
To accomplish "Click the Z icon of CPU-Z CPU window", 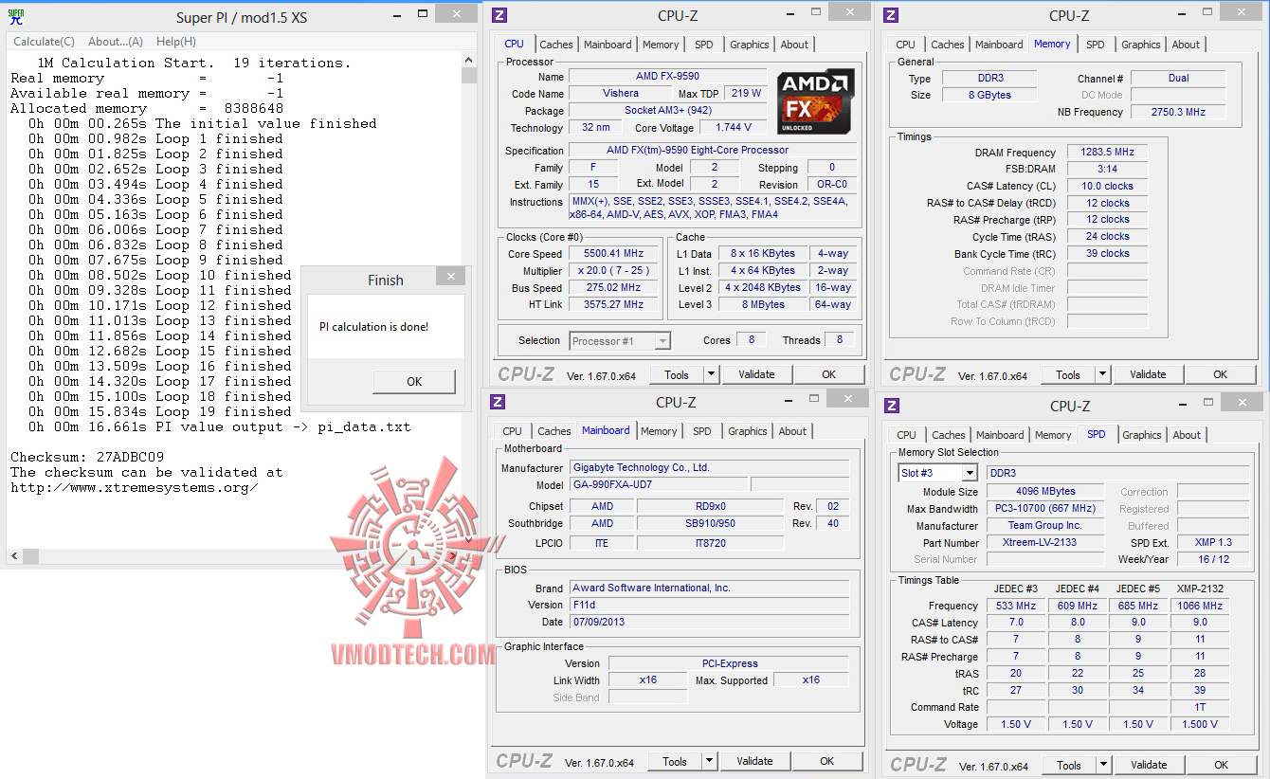I will tap(499, 15).
